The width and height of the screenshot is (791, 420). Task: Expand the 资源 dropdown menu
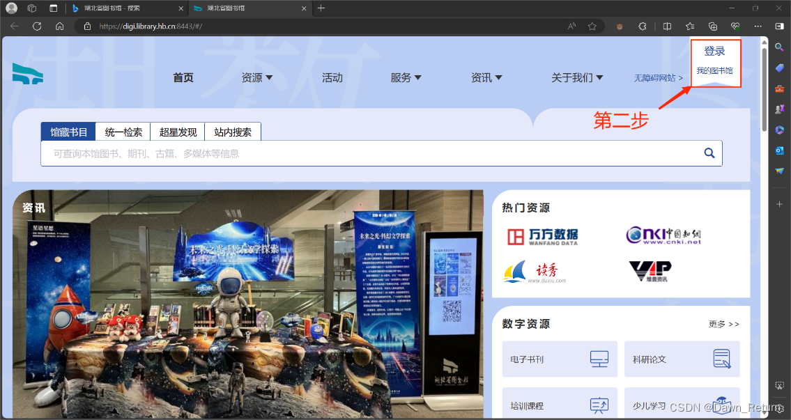(x=256, y=77)
